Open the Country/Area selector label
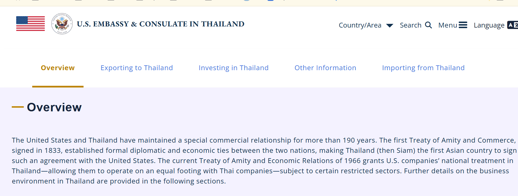The image size is (518, 196). [360, 25]
